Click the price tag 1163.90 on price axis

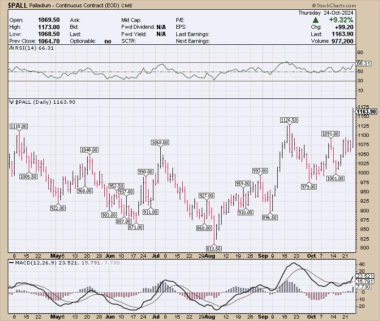pos(366,112)
